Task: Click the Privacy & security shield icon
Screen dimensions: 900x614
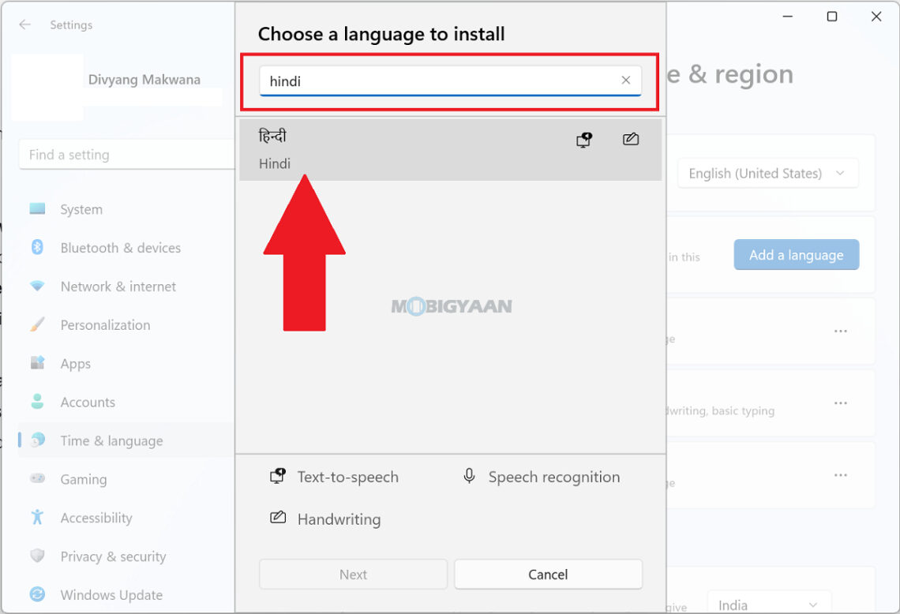Action: coord(38,556)
